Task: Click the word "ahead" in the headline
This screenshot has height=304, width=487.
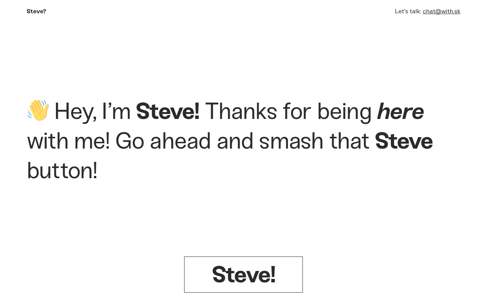Action: point(180,141)
